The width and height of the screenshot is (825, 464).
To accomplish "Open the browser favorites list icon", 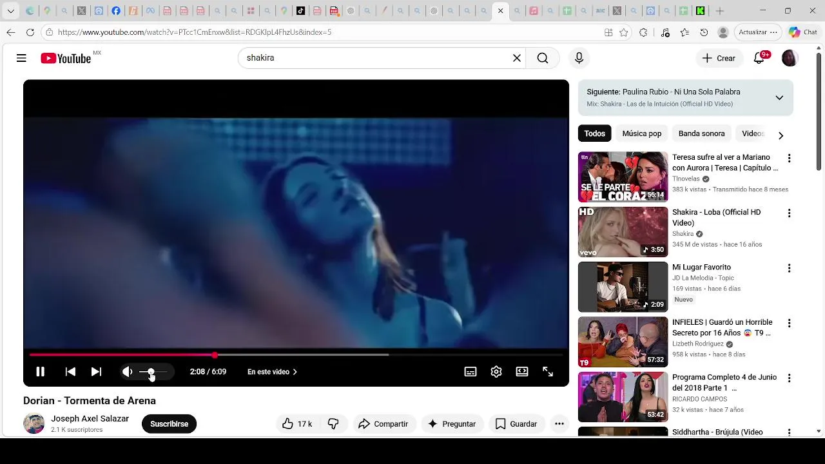I will (x=684, y=32).
